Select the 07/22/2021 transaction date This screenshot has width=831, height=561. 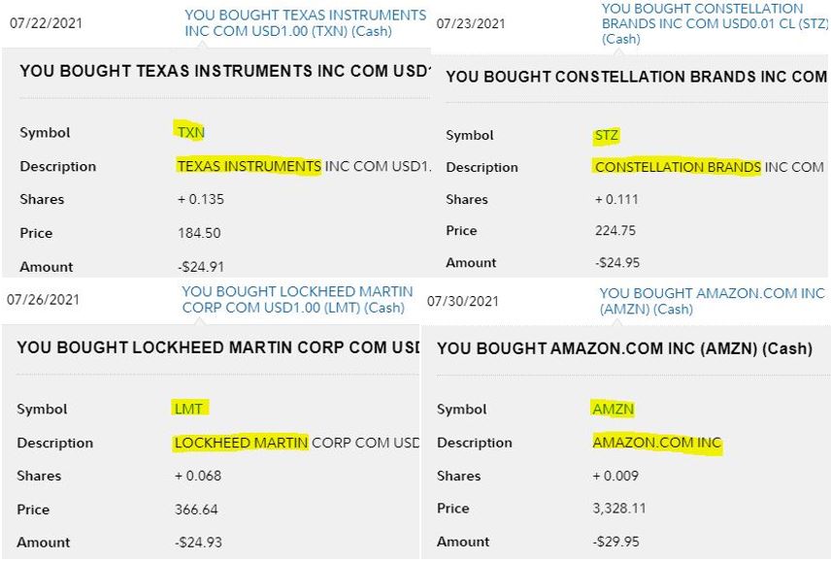click(x=46, y=23)
